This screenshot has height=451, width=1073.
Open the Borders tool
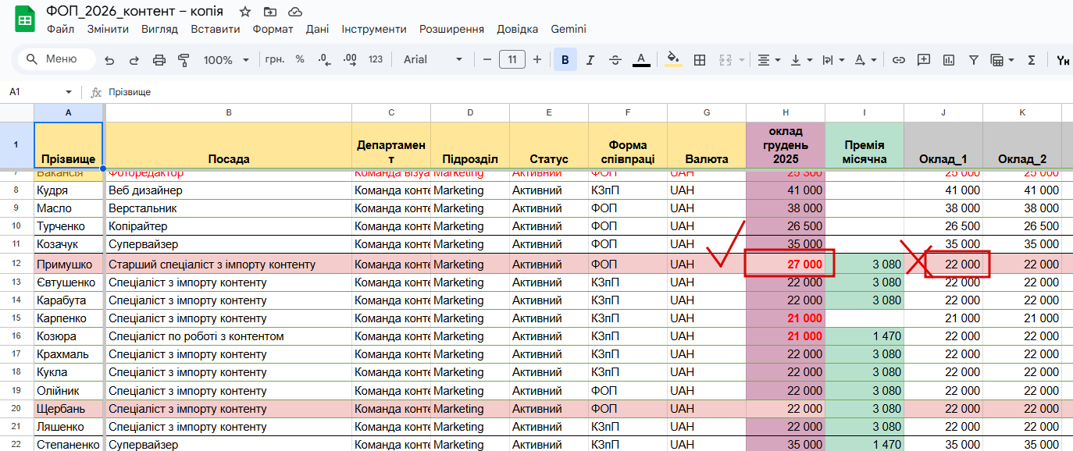point(700,59)
